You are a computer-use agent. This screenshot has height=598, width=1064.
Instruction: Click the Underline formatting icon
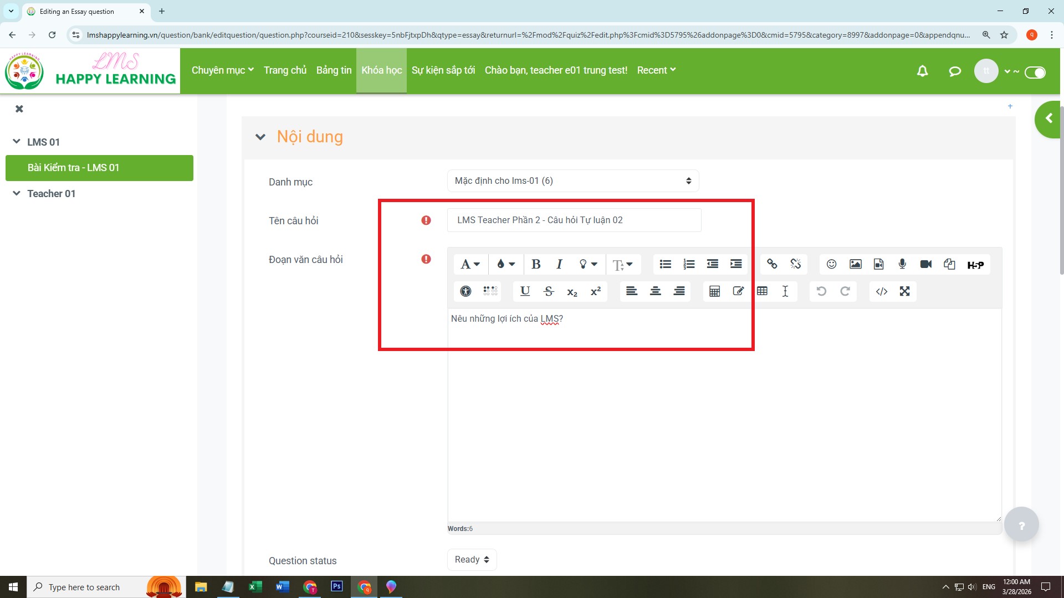[525, 291]
